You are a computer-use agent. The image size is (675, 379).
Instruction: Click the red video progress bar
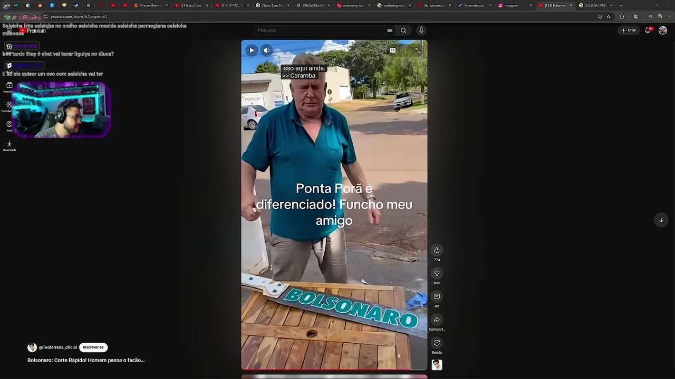coord(334,370)
